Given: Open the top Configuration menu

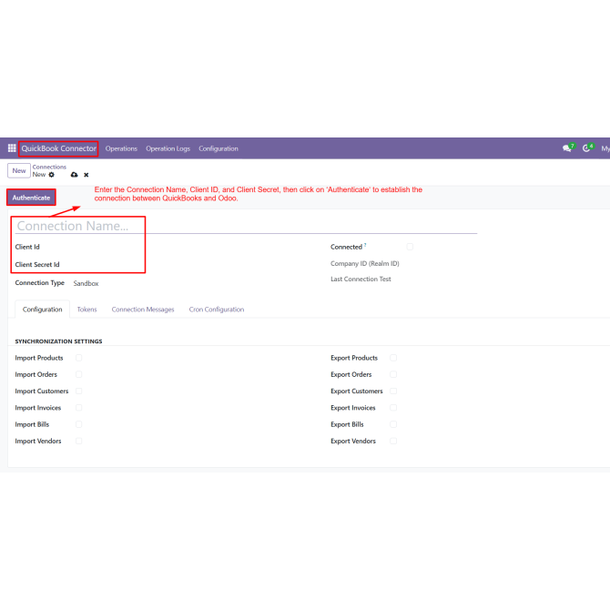Looking at the screenshot, I should (219, 148).
